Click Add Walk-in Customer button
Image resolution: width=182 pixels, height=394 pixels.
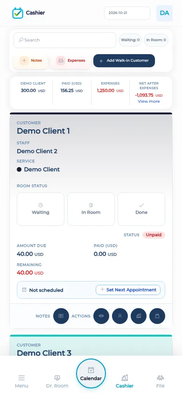(x=124, y=61)
